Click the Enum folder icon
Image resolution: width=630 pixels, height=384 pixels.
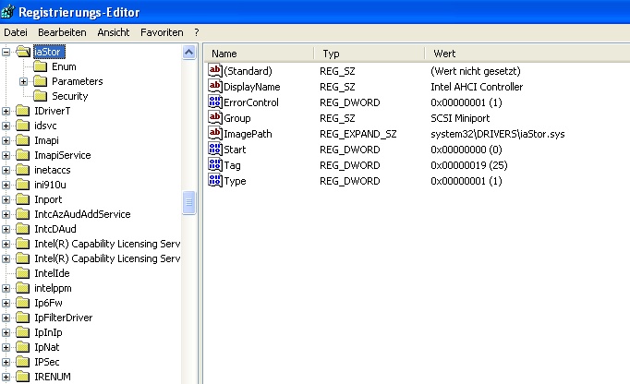point(40,66)
